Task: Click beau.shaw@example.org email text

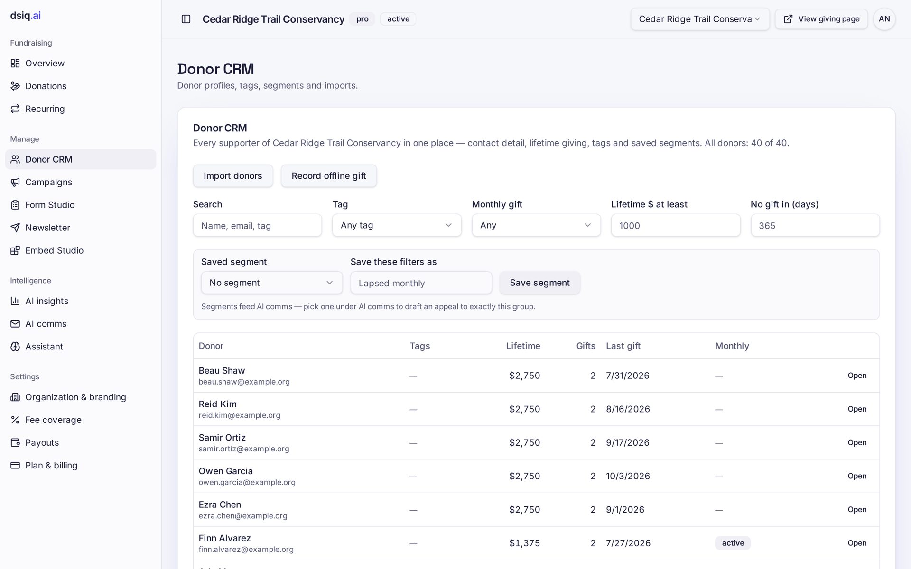Action: (x=244, y=382)
